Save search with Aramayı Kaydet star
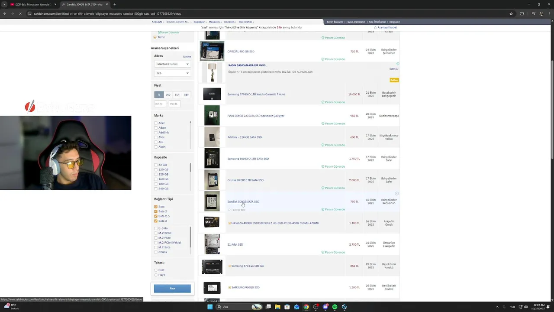The height and width of the screenshot is (312, 554). [x=386, y=27]
